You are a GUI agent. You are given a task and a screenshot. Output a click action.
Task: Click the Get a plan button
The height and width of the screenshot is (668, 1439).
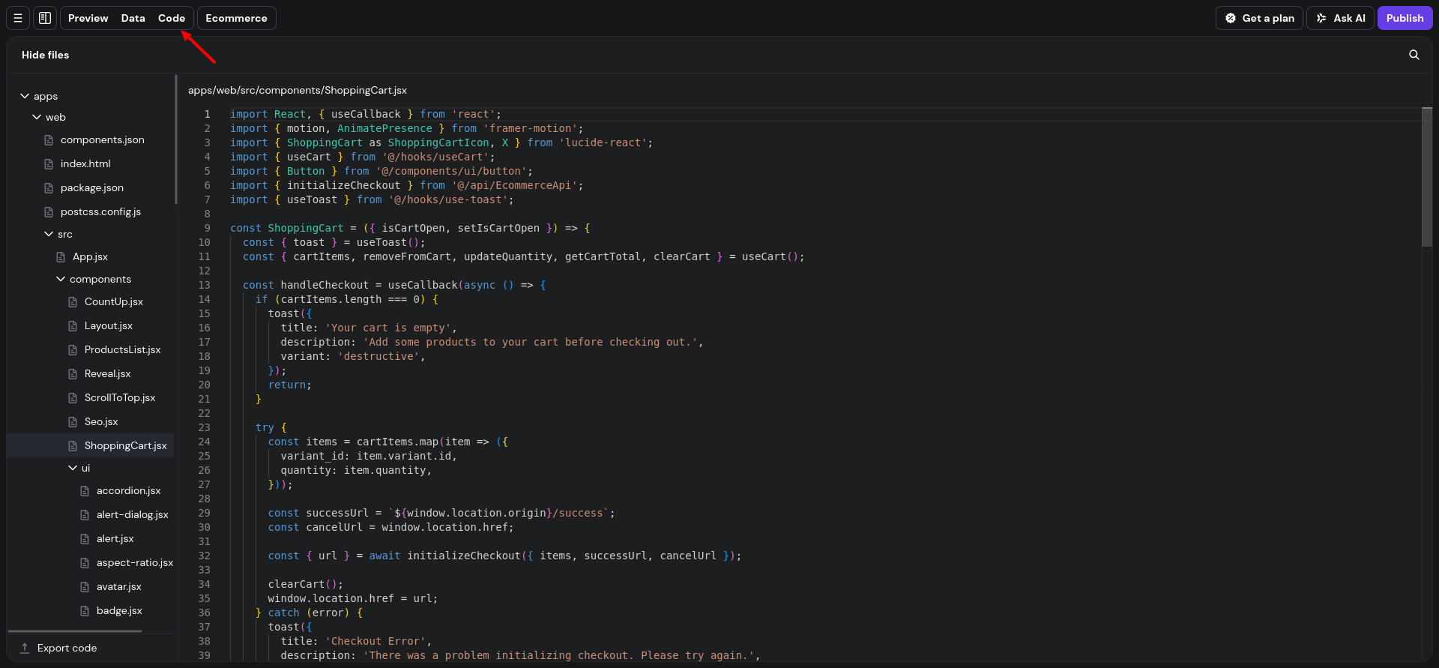tap(1259, 18)
